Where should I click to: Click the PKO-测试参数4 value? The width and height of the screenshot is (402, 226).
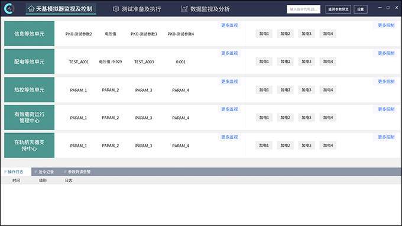tap(181, 34)
